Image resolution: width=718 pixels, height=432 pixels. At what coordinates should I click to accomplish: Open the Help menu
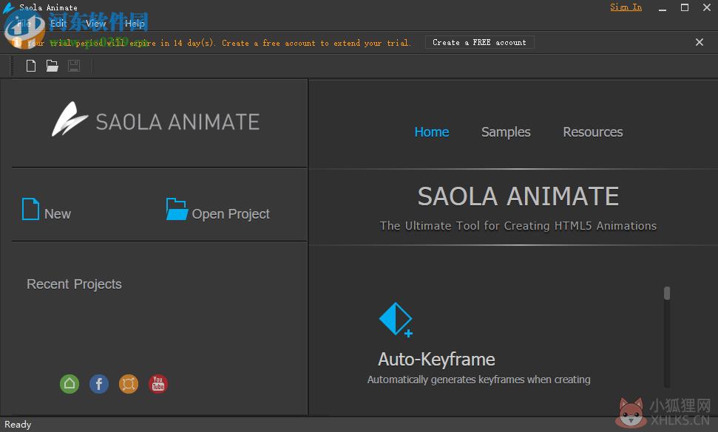135,24
